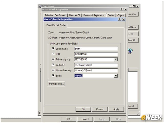Viewport: 164px width, 123px height.
Task: Click the Permissions... button
Action: click(56, 84)
